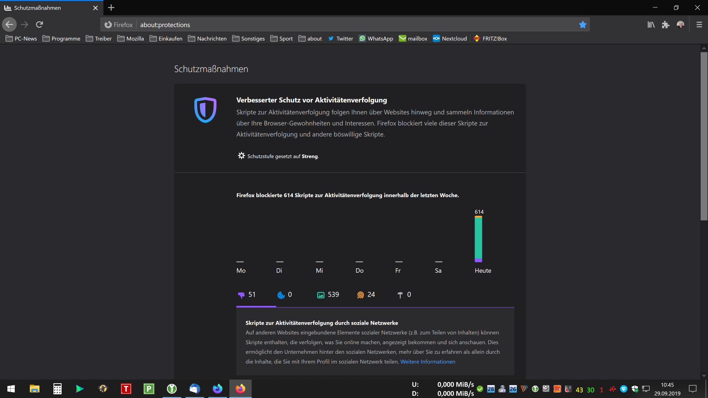Click the bookmark star icon in address bar
This screenshot has height=398, width=708.
(x=583, y=25)
